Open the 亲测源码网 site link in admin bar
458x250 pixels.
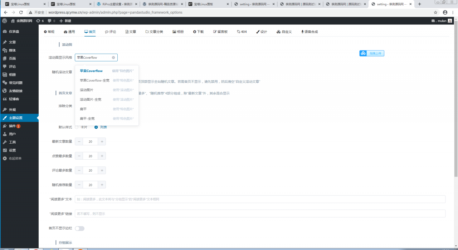(21, 21)
